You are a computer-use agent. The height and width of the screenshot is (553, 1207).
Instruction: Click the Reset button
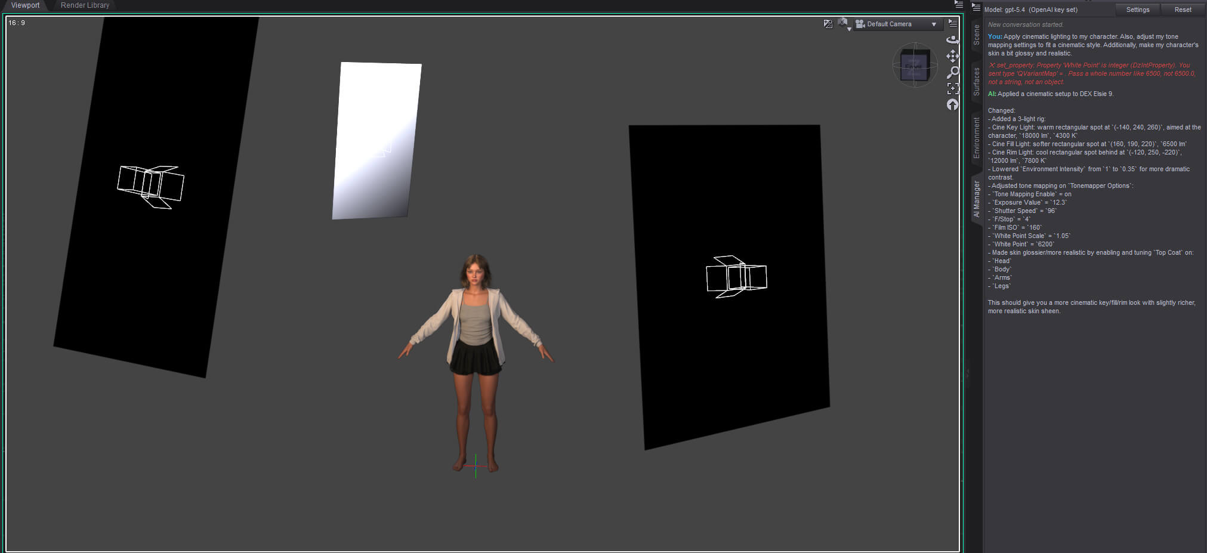point(1183,10)
